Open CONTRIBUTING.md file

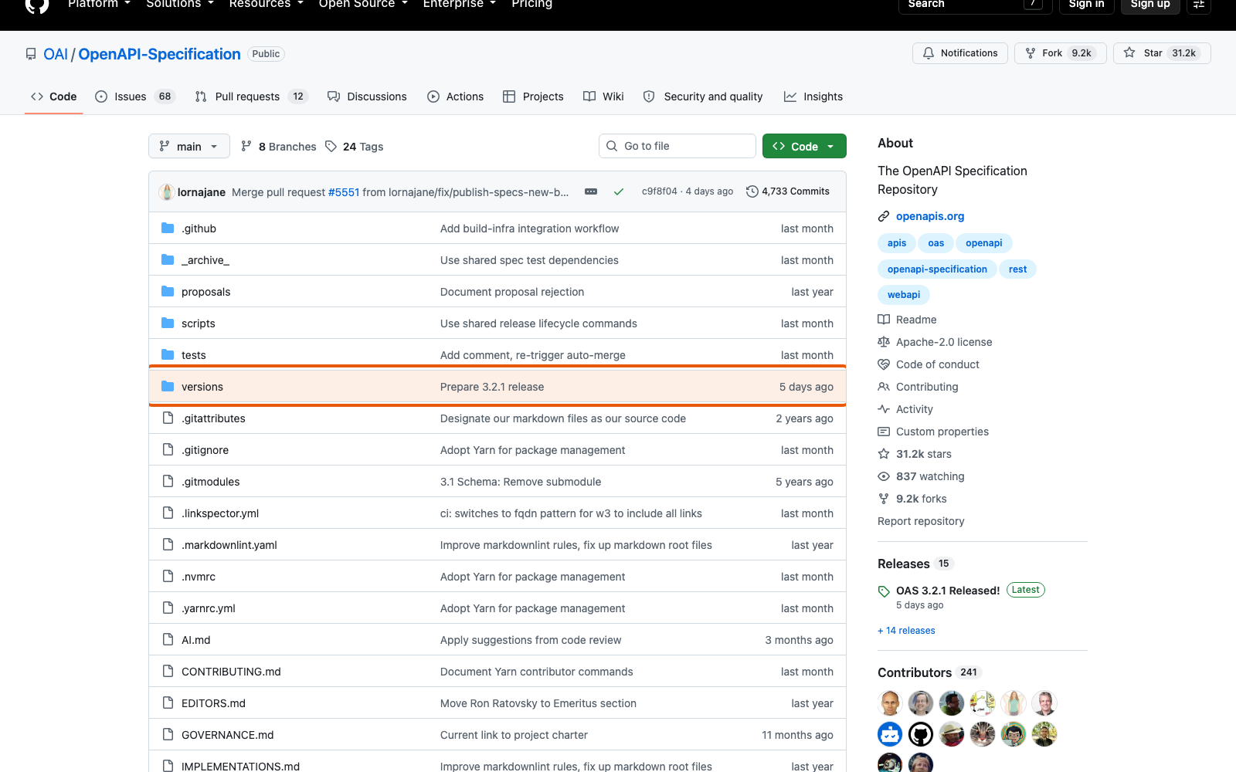click(x=231, y=672)
